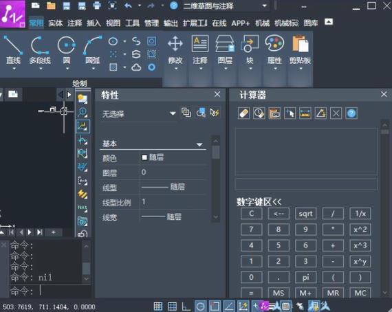This screenshot has height=312, width=392.
Task: Click the MS memory store button
Action: pyautogui.click(x=279, y=293)
